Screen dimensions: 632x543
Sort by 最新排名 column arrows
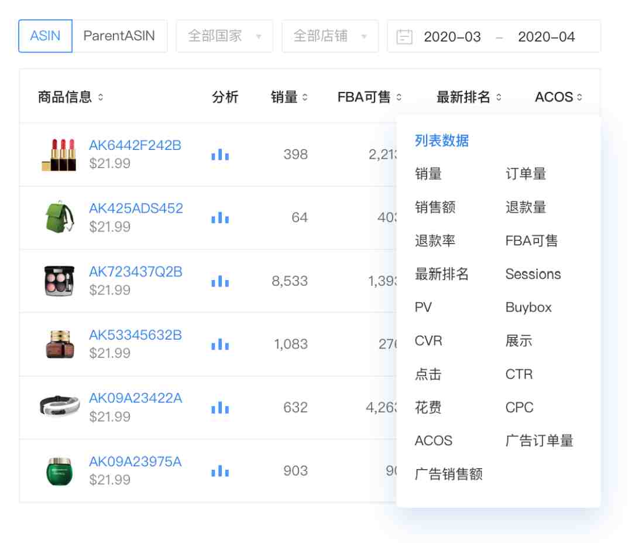[x=499, y=97]
